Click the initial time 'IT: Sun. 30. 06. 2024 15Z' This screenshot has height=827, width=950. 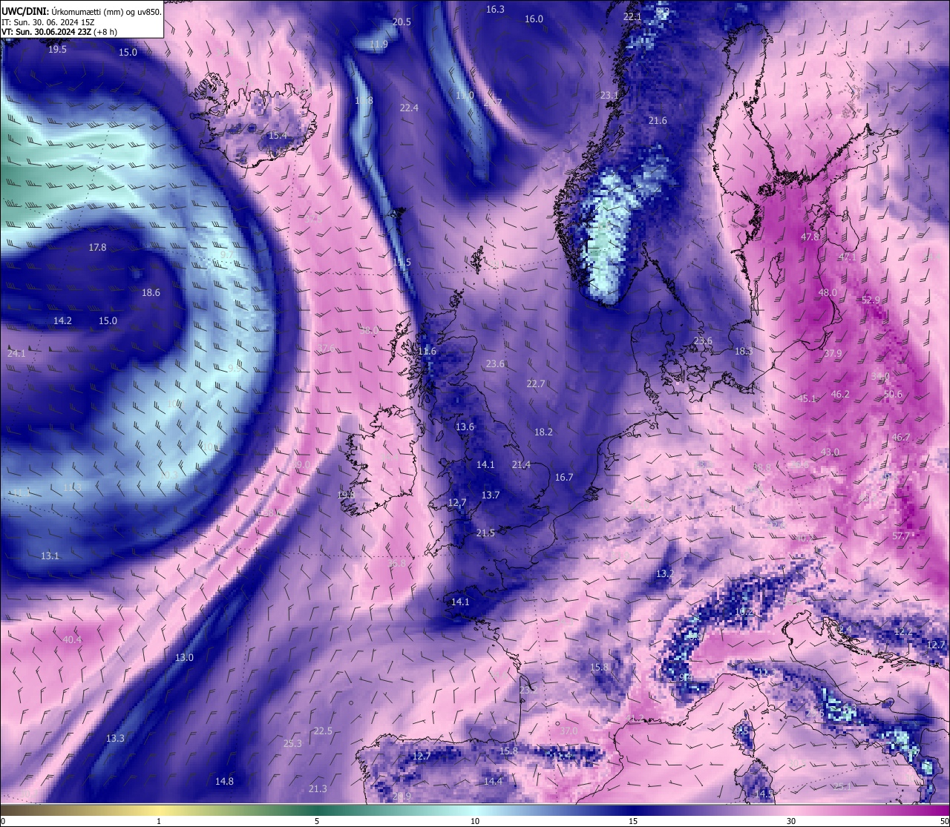point(47,22)
